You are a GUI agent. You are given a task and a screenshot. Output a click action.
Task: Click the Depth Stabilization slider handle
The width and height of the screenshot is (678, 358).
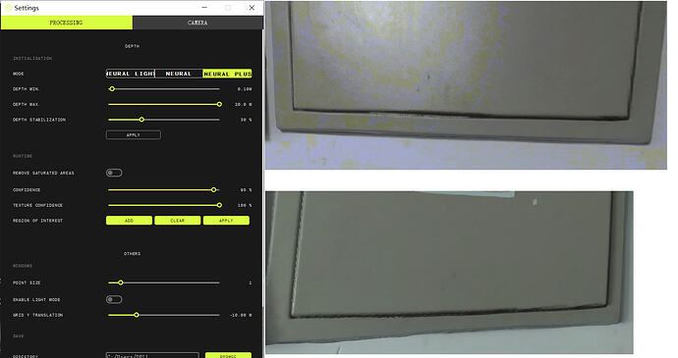coord(141,120)
